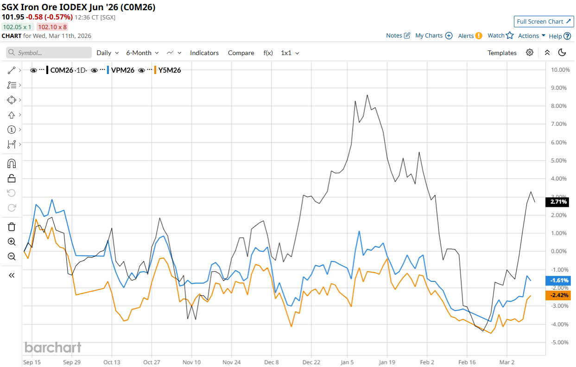Collapse the left drawing toolbar
This screenshot has height=367, width=576.
click(x=12, y=275)
